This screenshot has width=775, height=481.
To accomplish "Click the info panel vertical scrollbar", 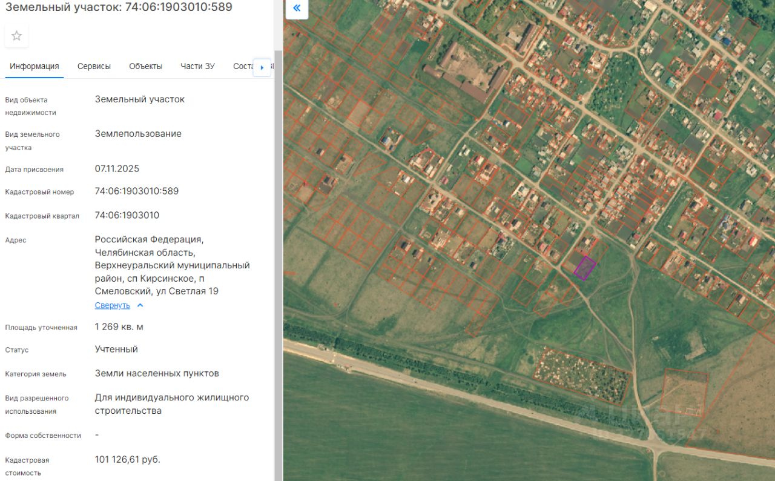I will coord(278,242).
